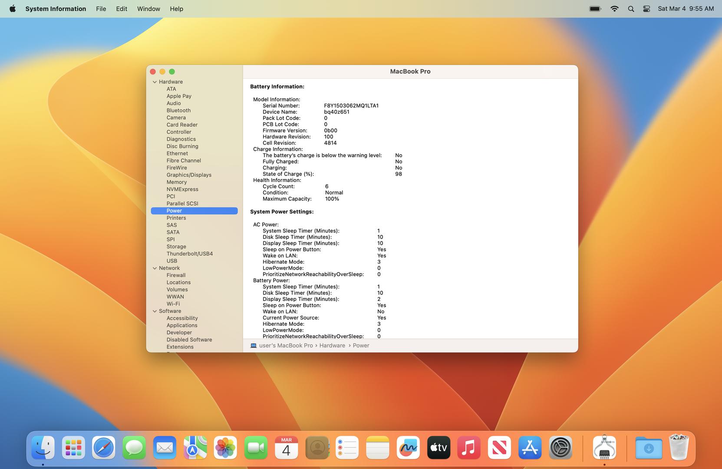Collapse the Software section
The height and width of the screenshot is (469, 722).
click(155, 311)
